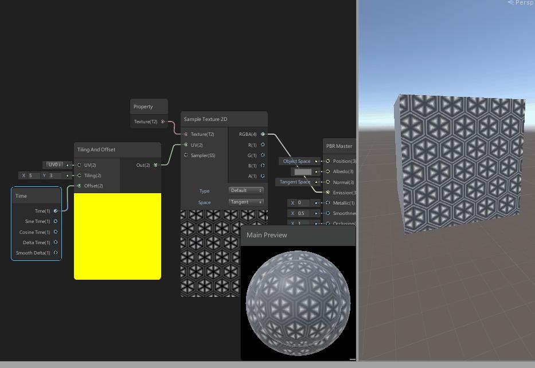
Task: Select the Texture(T2) port on the Property node
Action: [161, 121]
